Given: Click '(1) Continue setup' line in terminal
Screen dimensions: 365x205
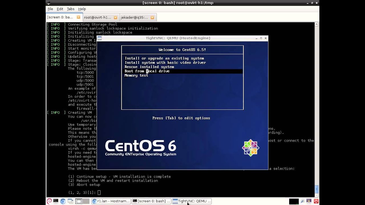Looking at the screenshot, I should pos(119,177).
